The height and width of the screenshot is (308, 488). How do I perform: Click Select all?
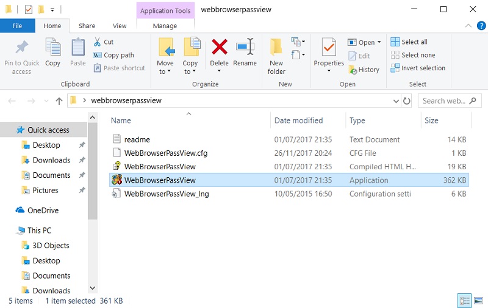(409, 42)
